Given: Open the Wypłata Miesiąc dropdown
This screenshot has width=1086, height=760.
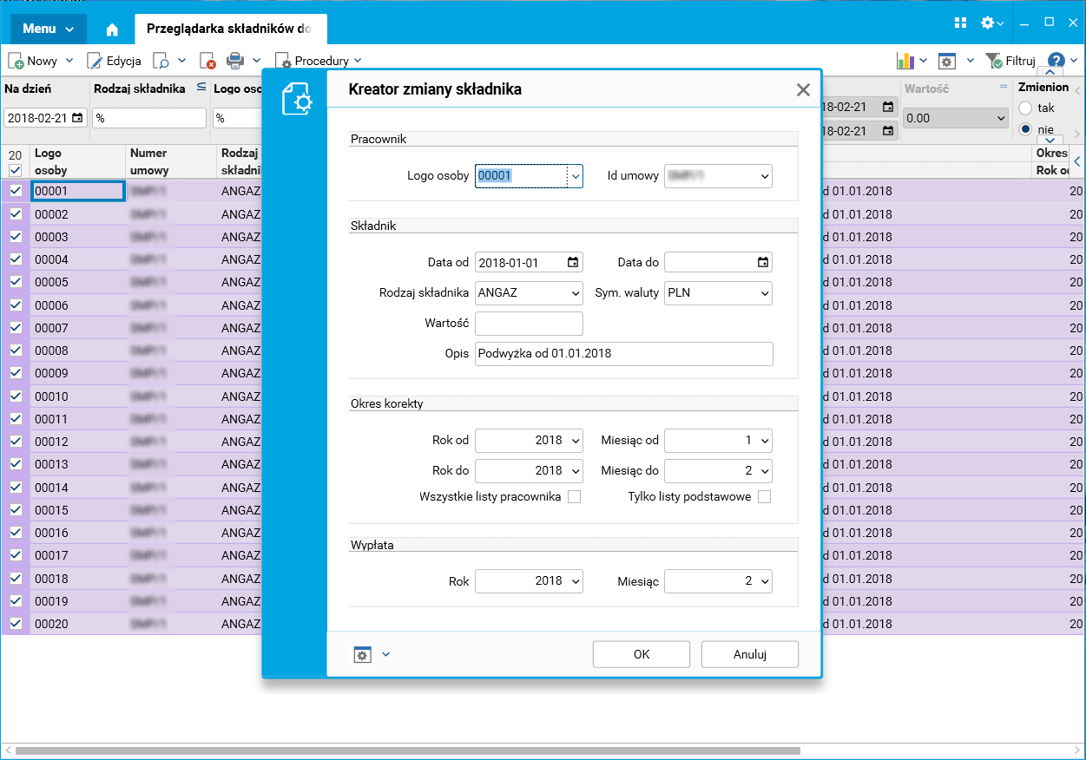Looking at the screenshot, I should 764,581.
